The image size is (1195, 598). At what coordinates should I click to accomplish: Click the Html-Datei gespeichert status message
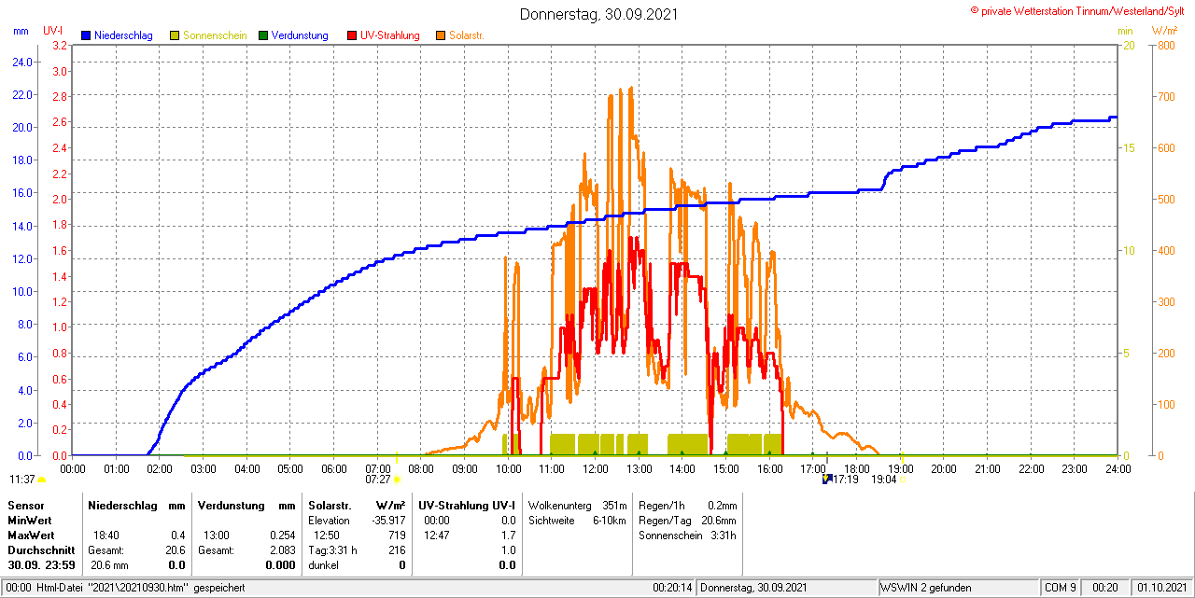pyautogui.click(x=127, y=588)
